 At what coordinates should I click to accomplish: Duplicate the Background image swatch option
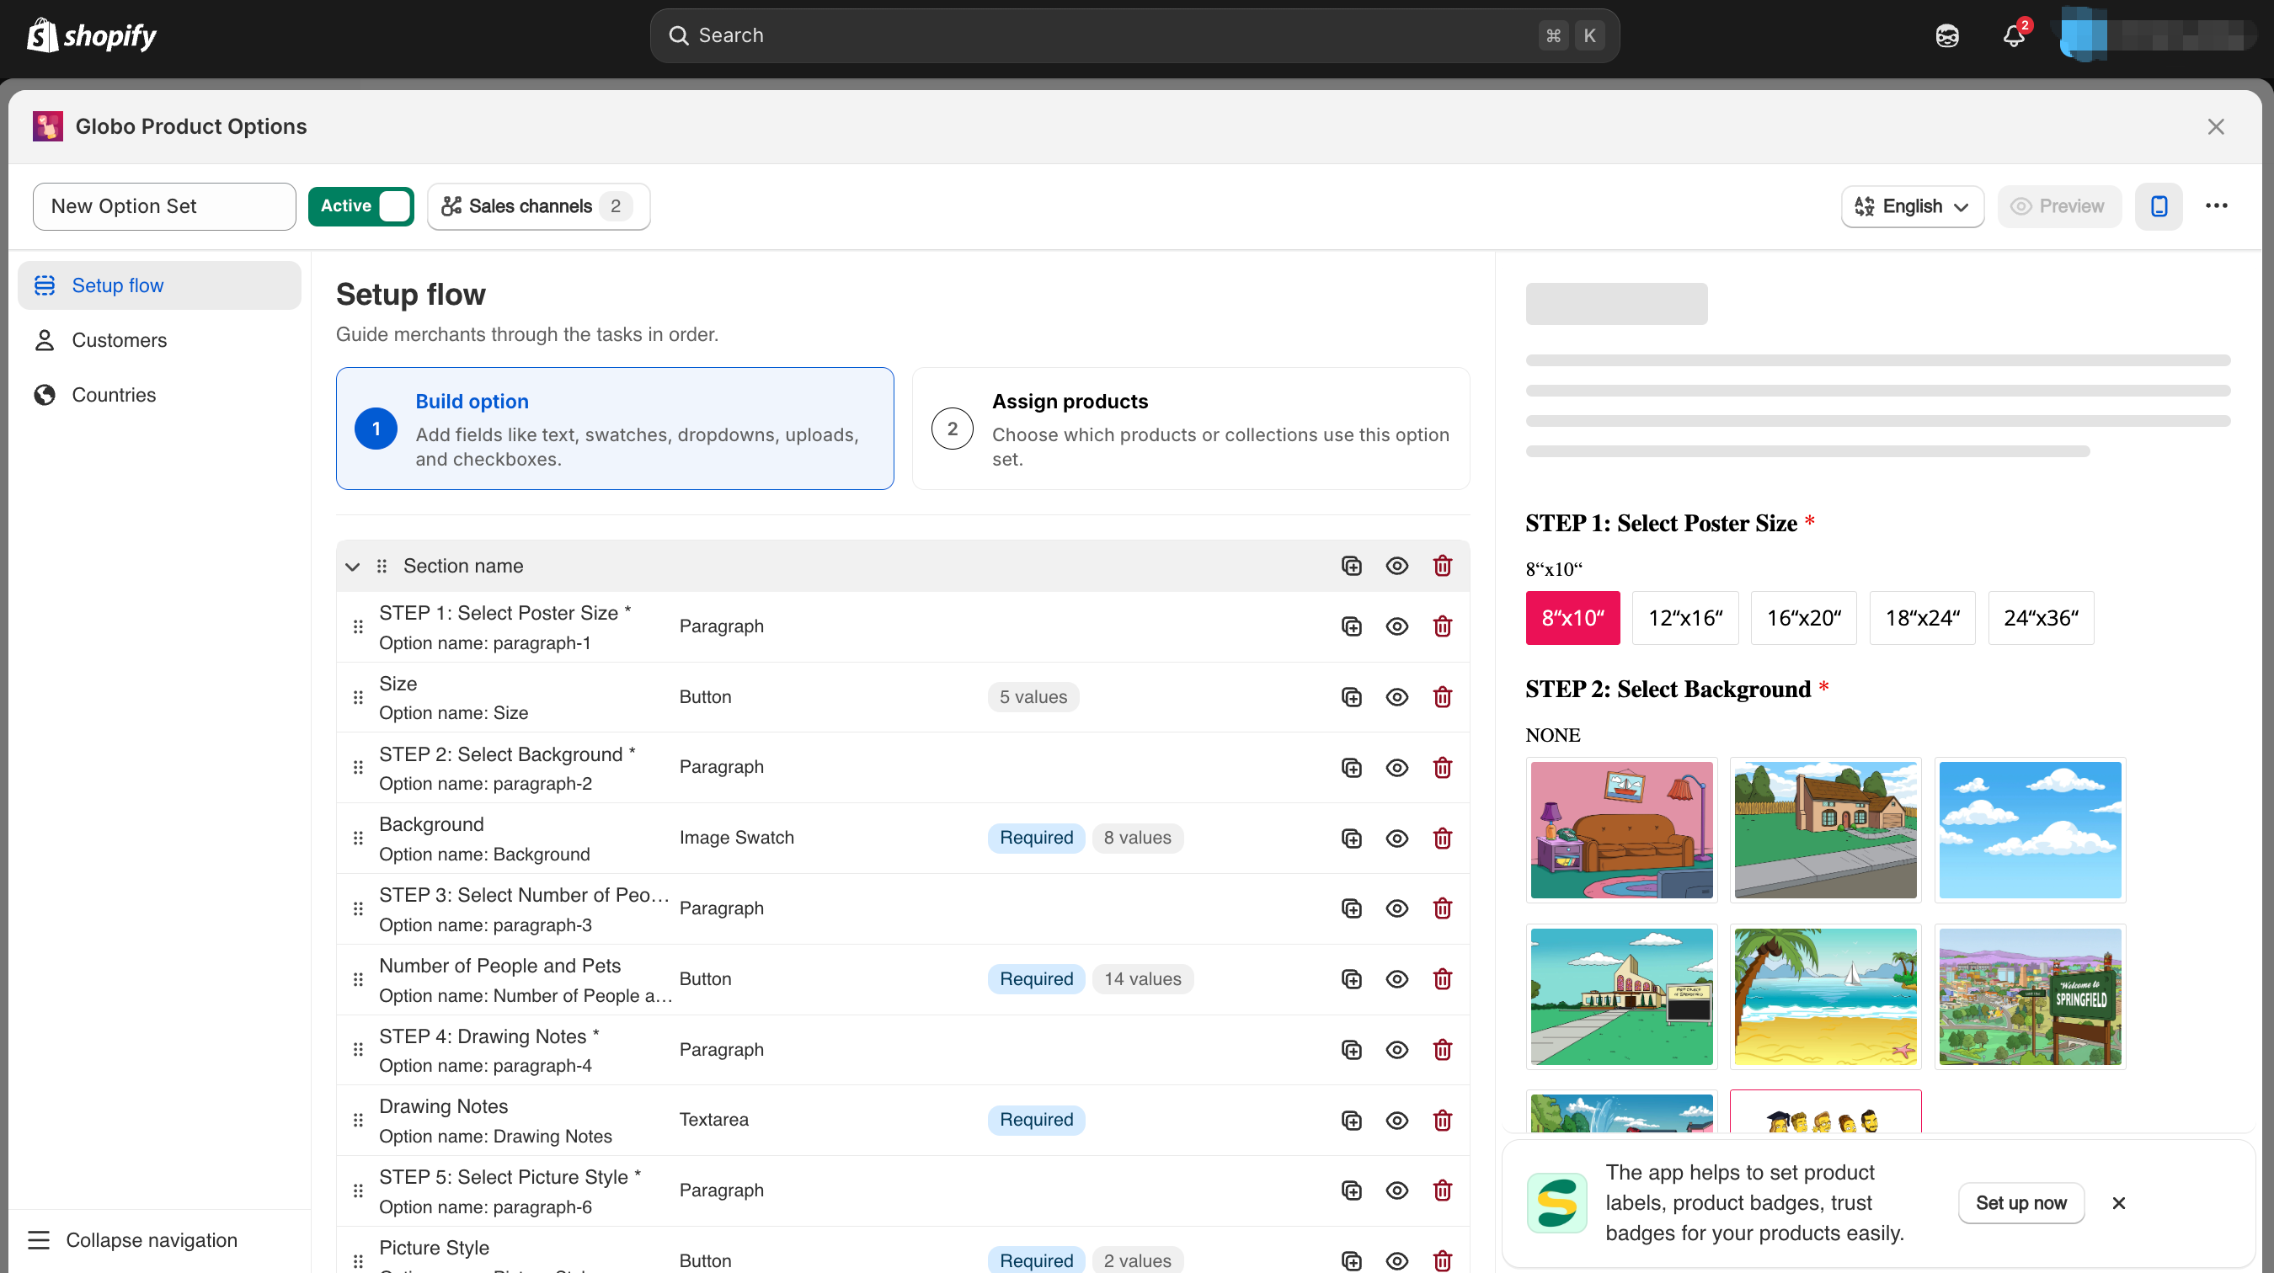[1351, 838]
